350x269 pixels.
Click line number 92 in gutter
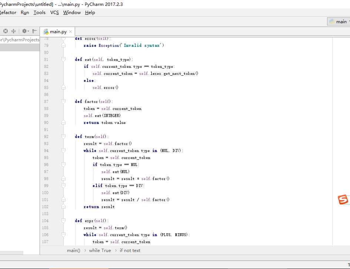point(46,137)
